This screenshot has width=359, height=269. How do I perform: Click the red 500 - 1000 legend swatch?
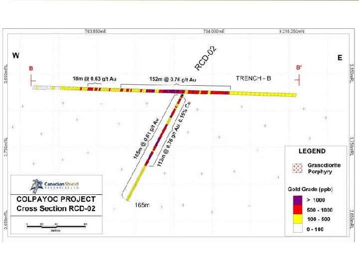pos(298,210)
